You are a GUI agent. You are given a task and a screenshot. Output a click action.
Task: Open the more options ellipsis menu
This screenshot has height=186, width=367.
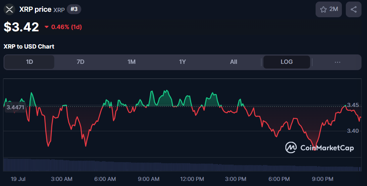(338, 62)
